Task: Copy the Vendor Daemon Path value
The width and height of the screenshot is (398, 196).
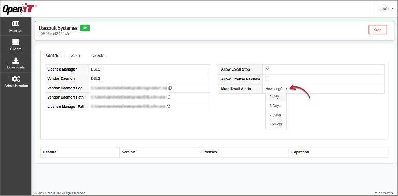Action: tap(168, 97)
